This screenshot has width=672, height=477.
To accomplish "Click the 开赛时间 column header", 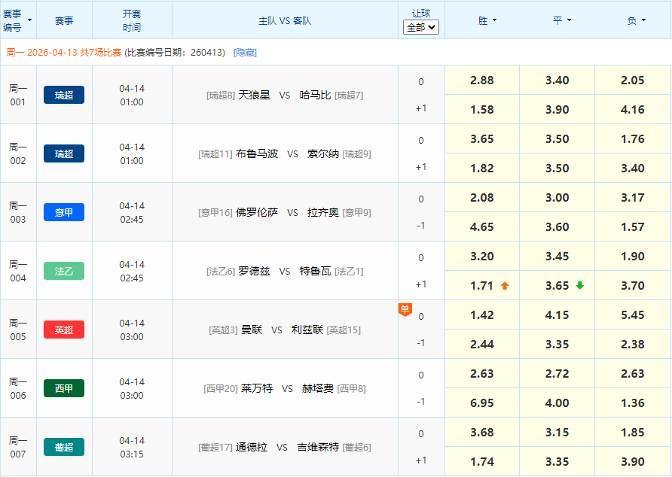I will (x=132, y=20).
